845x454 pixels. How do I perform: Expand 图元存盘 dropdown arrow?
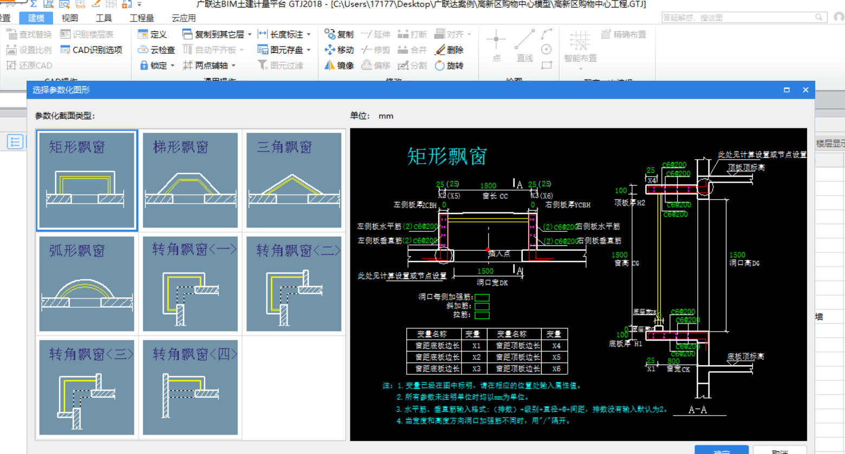click(x=309, y=50)
